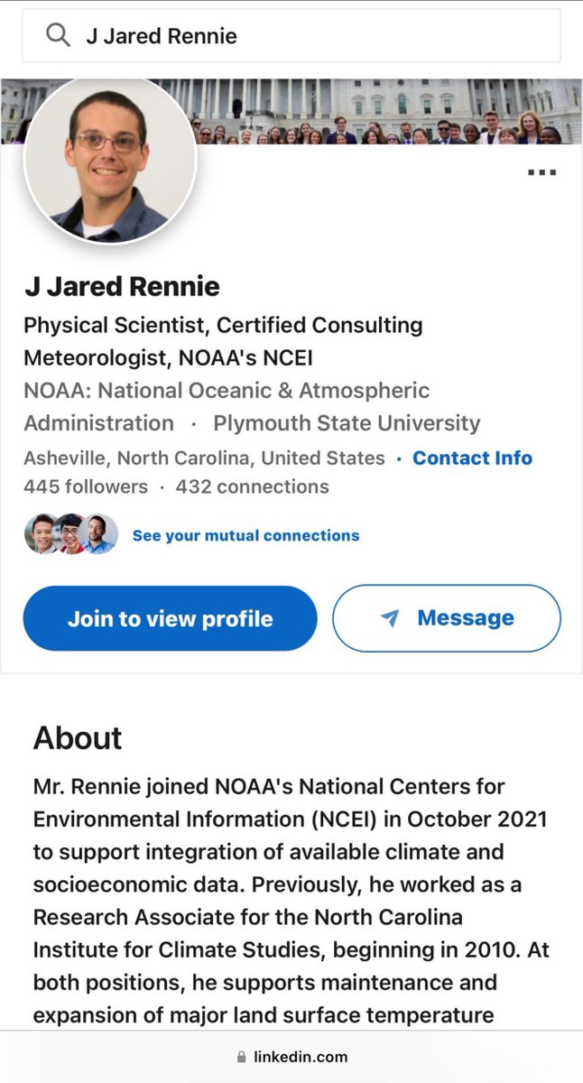Tap the lock icon beside linkedin.com
The height and width of the screenshot is (1083, 583).
tap(241, 1057)
